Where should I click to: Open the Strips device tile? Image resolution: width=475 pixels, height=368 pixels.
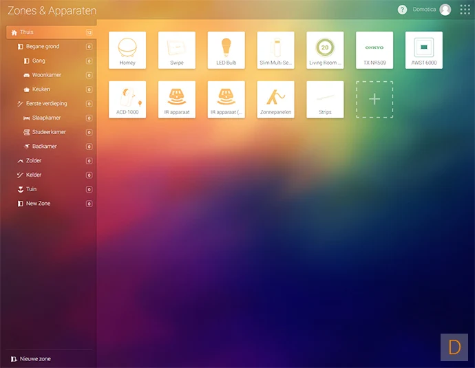click(325, 100)
